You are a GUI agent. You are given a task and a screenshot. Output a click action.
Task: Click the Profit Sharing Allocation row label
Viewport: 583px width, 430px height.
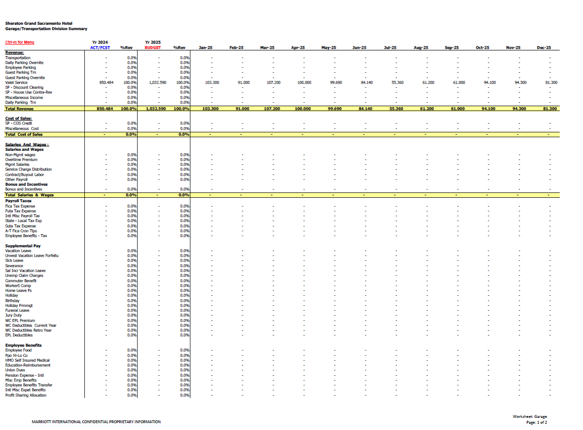[26, 395]
